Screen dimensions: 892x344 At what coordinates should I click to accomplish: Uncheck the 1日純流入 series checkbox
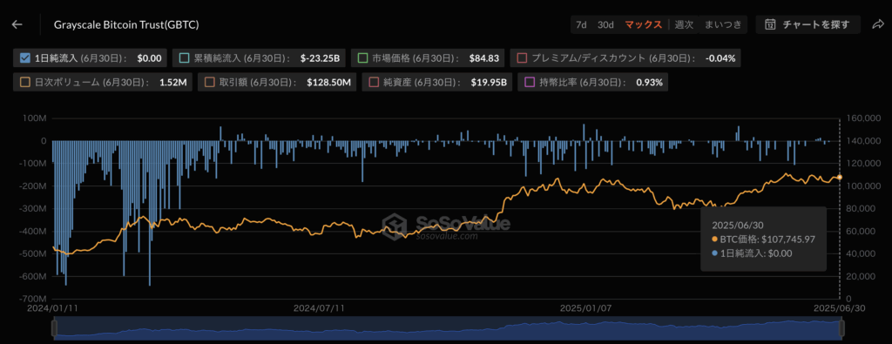click(24, 57)
